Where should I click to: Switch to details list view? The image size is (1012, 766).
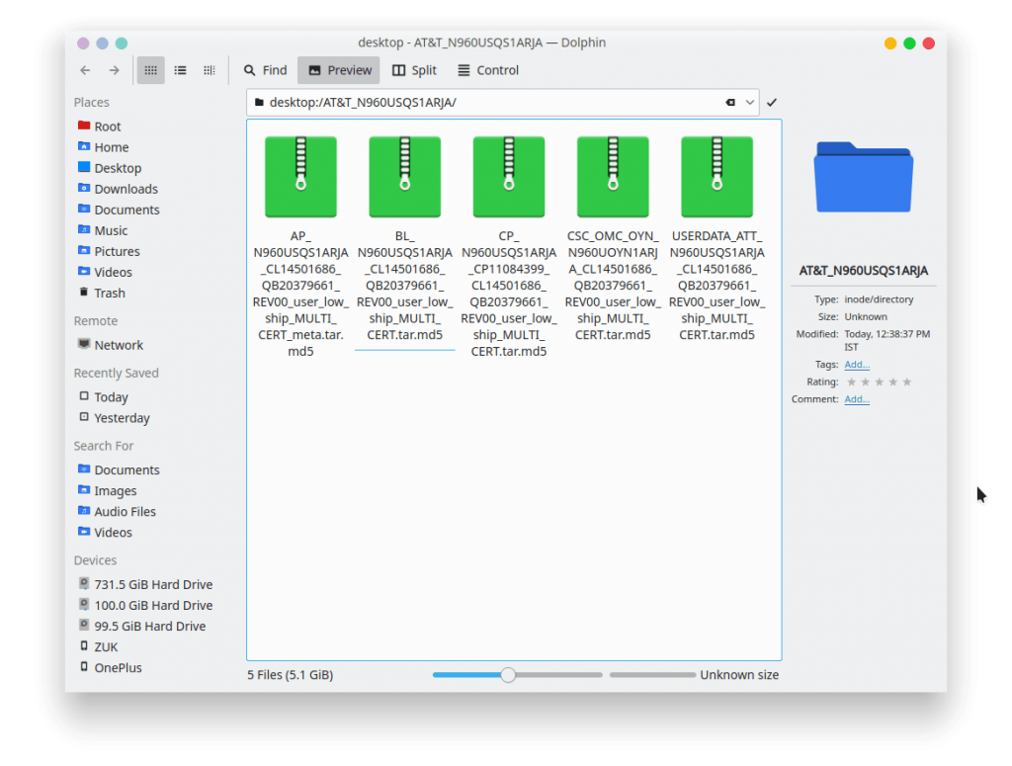point(180,70)
